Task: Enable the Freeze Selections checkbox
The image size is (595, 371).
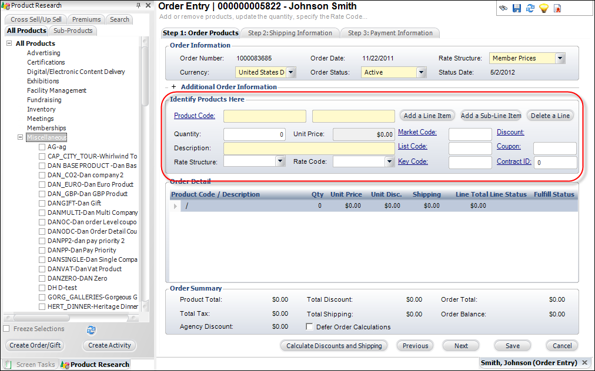Action: (x=6, y=329)
